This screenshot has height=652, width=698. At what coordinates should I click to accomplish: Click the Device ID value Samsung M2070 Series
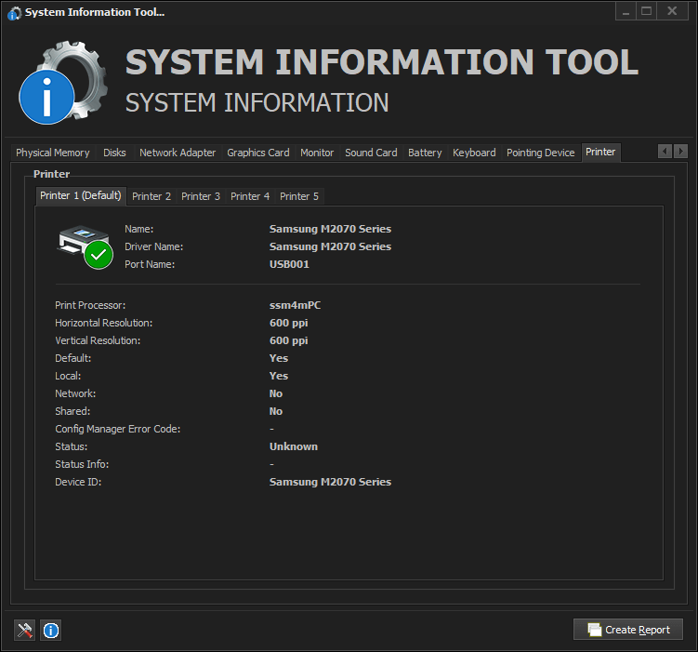330,482
